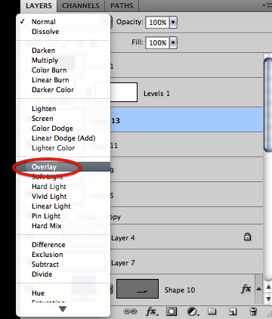272x319 pixels.
Task: Switch to the Channels tab
Action: 81,6
